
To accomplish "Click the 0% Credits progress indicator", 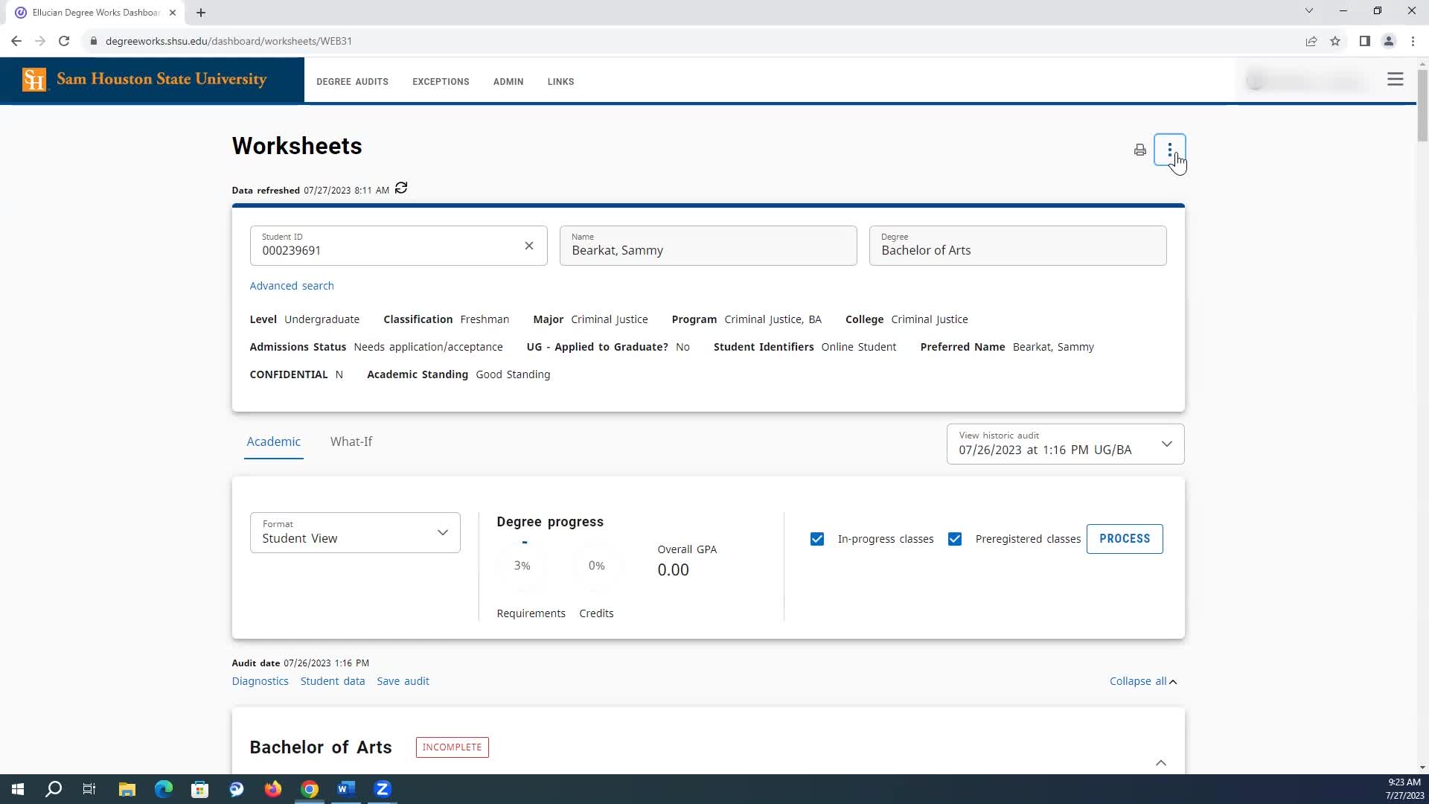I will tap(596, 566).
